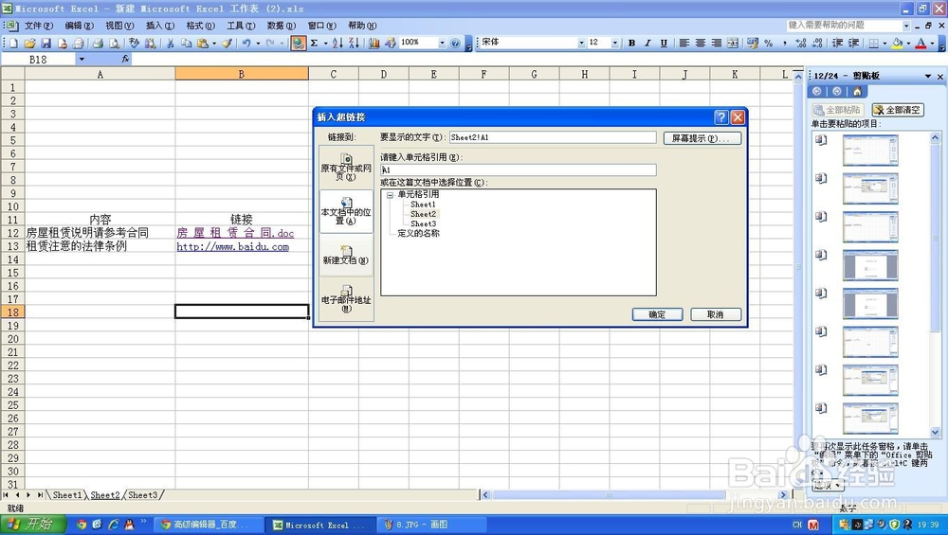This screenshot has width=948, height=535.
Task: Apply Percent Style with the % icon
Action: click(x=769, y=43)
